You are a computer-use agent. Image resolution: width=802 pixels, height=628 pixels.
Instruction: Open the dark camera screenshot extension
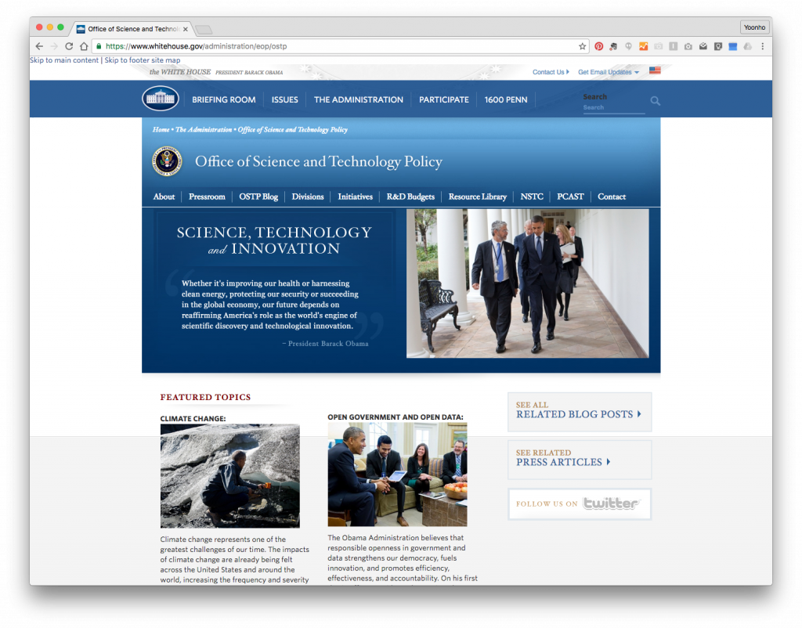(688, 46)
